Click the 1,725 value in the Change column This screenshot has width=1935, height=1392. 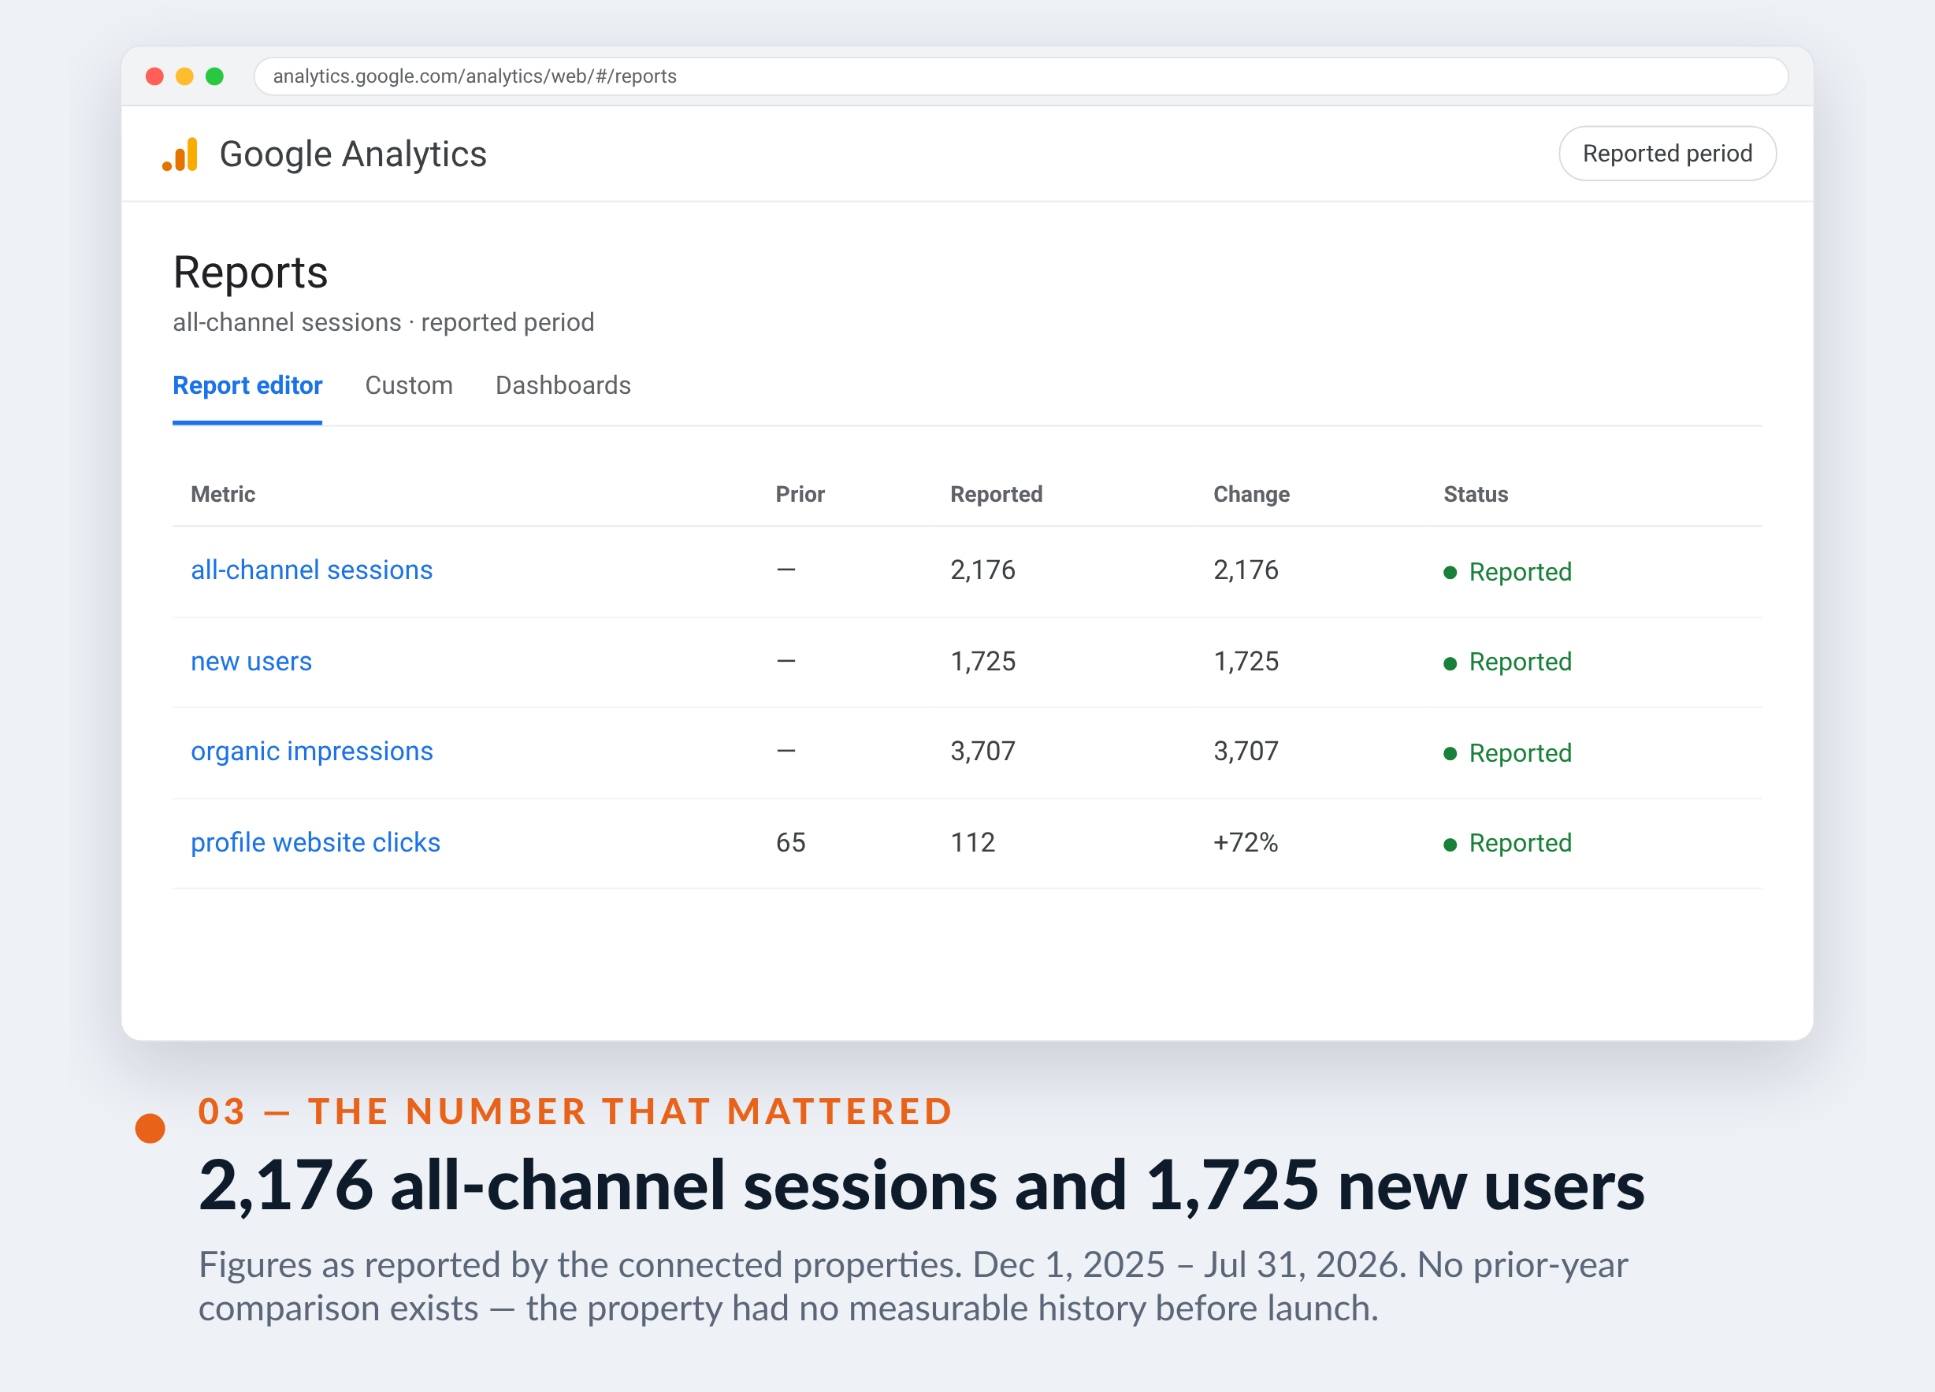coord(1246,661)
